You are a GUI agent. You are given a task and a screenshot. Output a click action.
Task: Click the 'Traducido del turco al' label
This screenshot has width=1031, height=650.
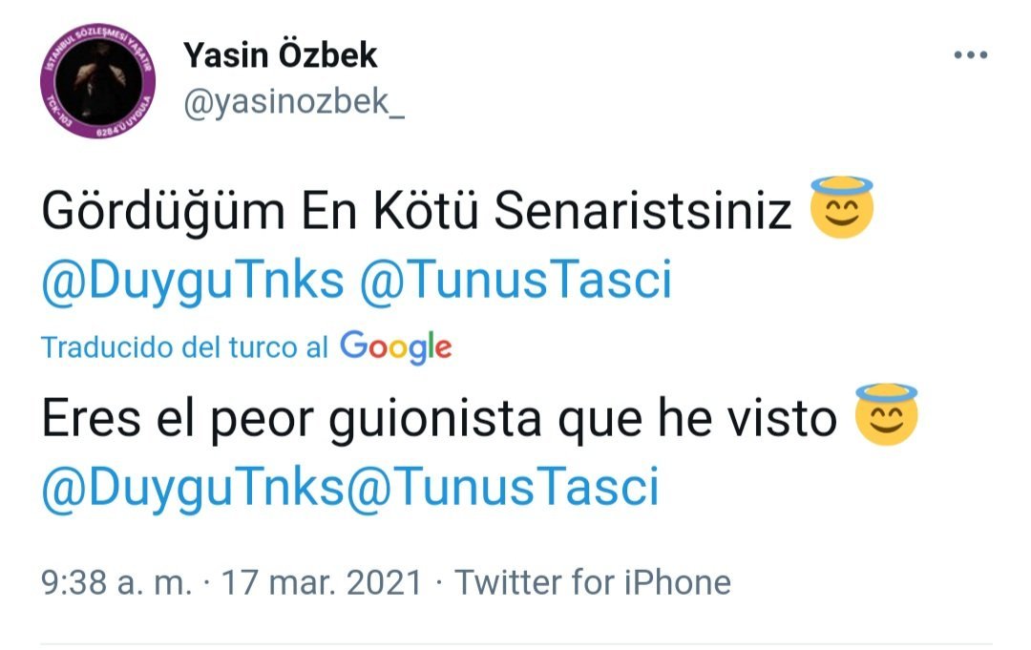184,347
